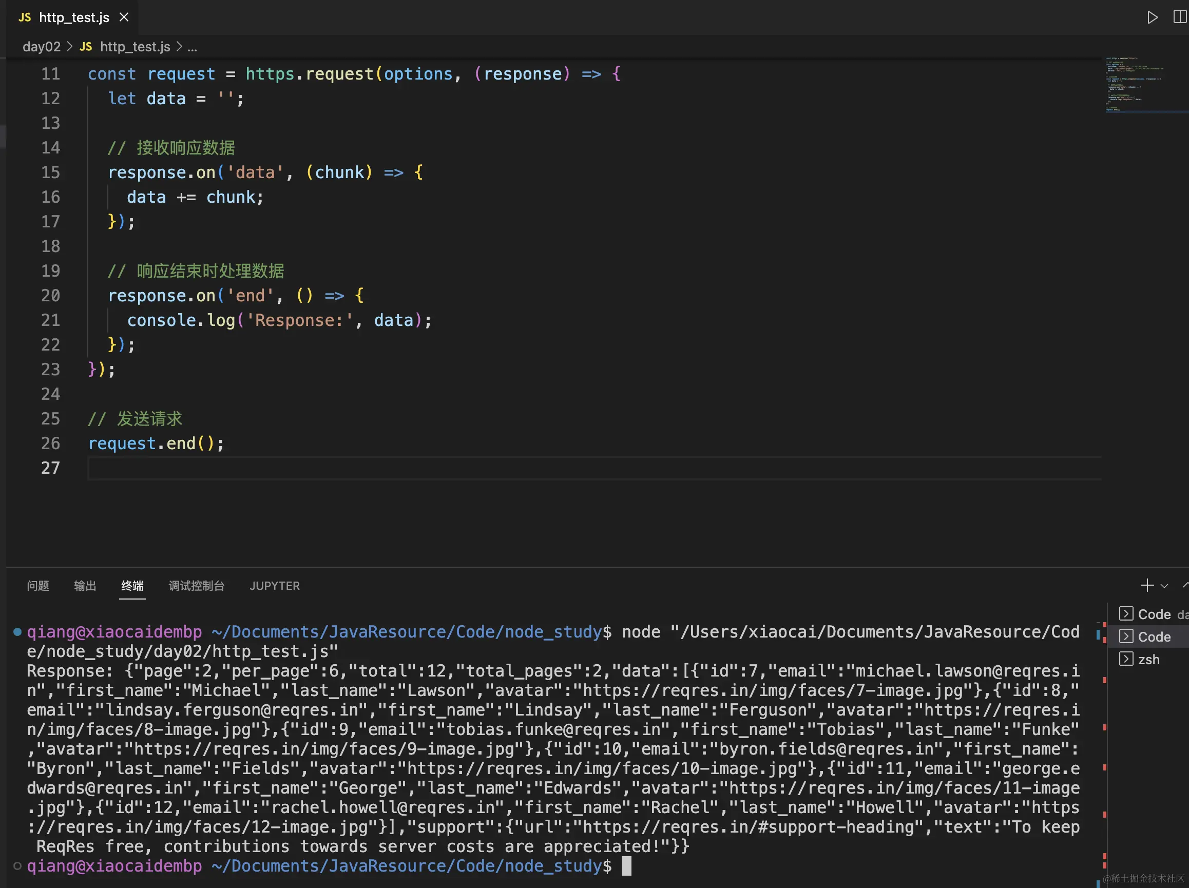
Task: Click day02 in the breadcrumb
Action: [42, 47]
